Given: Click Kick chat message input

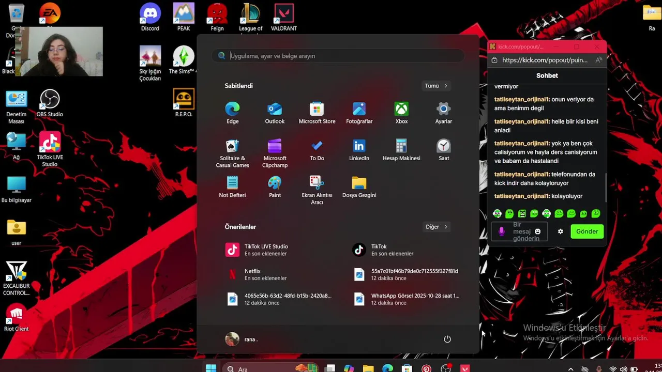Looking at the screenshot, I should coord(519,231).
